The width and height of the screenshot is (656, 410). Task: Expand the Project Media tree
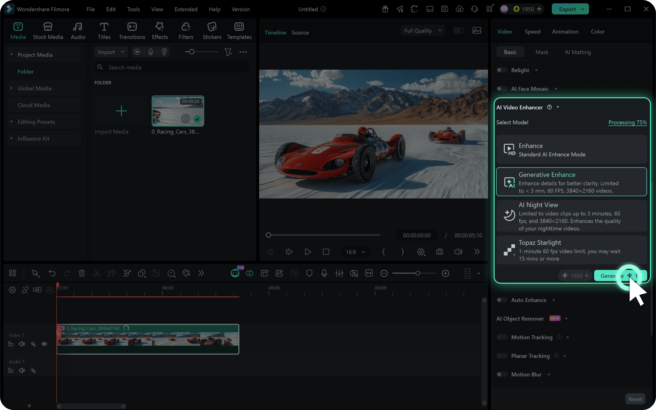[x=12, y=55]
